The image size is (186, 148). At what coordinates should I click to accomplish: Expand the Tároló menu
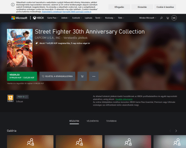click(x=99, y=18)
